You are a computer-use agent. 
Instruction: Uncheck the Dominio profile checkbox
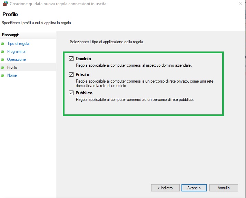click(71, 59)
